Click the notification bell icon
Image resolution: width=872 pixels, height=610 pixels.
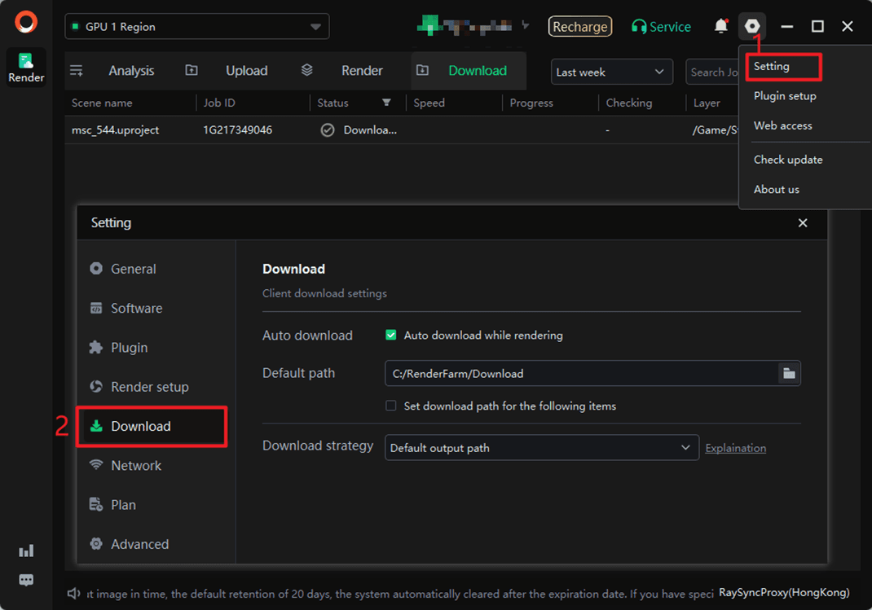(x=720, y=26)
